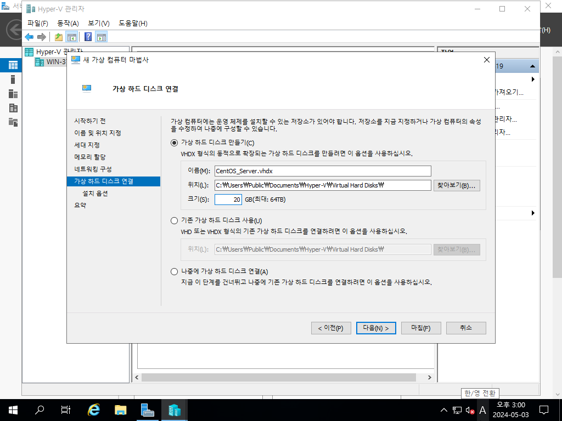The width and height of the screenshot is (562, 421).
Task: Toggle the console tree pane icon
Action: click(x=72, y=37)
